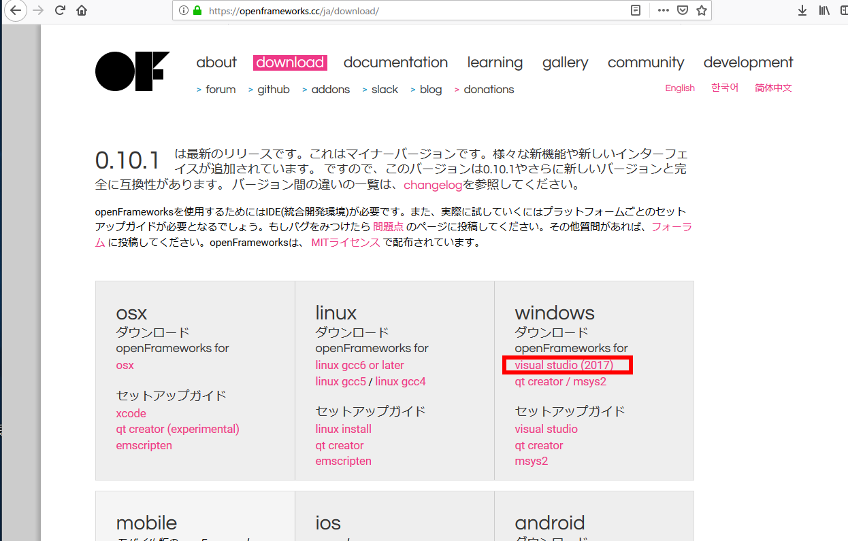Click the 0.10.1 version number text

pos(128,160)
